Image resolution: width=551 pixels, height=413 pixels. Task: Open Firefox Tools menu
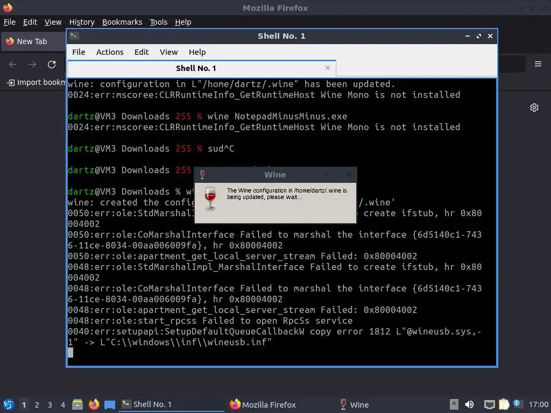(x=159, y=22)
